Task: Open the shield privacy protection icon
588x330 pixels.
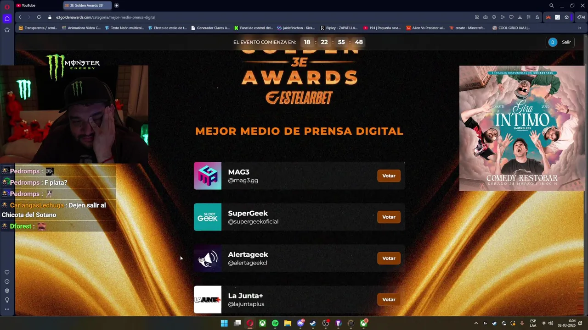Action: pyautogui.click(x=494, y=17)
